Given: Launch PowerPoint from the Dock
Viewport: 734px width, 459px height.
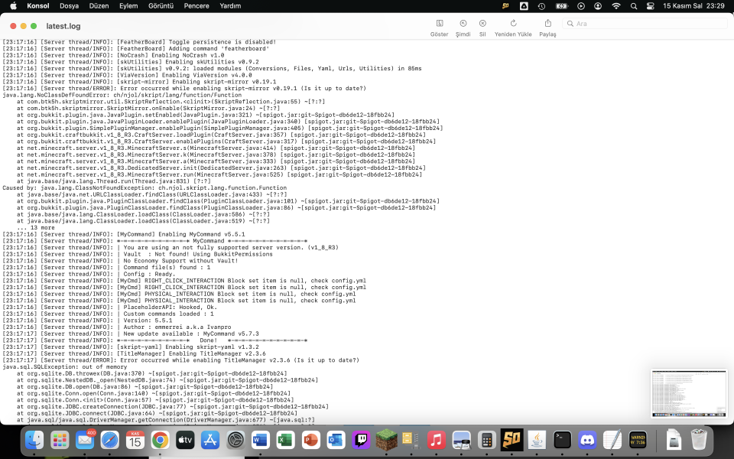Looking at the screenshot, I should coord(311,441).
